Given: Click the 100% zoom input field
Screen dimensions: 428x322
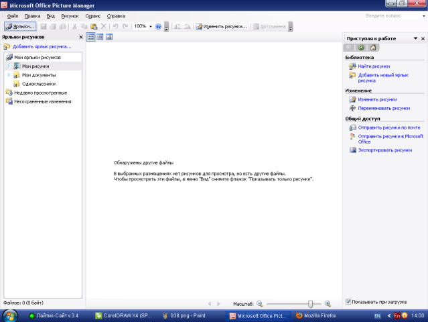Looking at the screenshot, I should tap(140, 26).
